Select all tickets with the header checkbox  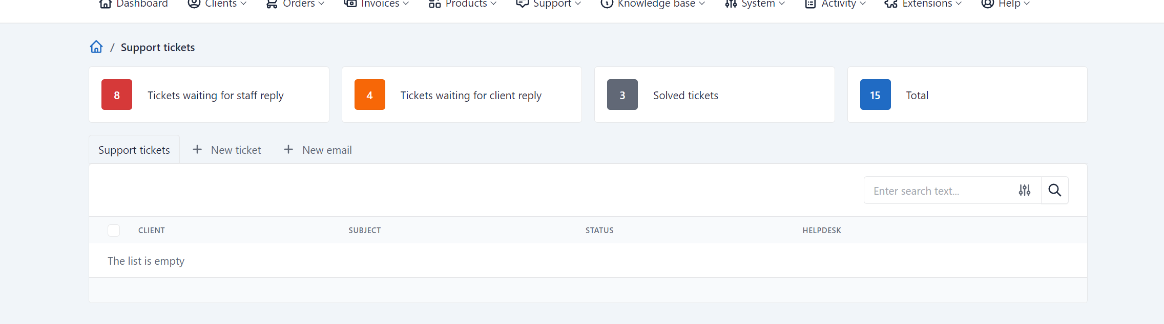[x=114, y=230]
